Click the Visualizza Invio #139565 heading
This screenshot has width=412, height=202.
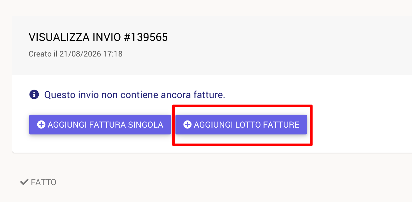tap(98, 37)
